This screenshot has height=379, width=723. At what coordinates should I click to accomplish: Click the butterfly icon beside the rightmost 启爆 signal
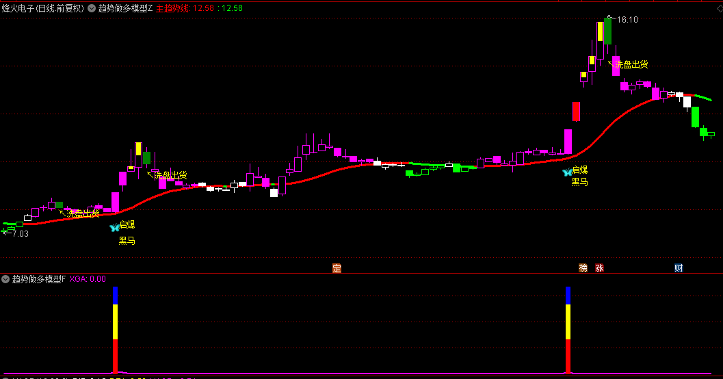pyautogui.click(x=567, y=172)
